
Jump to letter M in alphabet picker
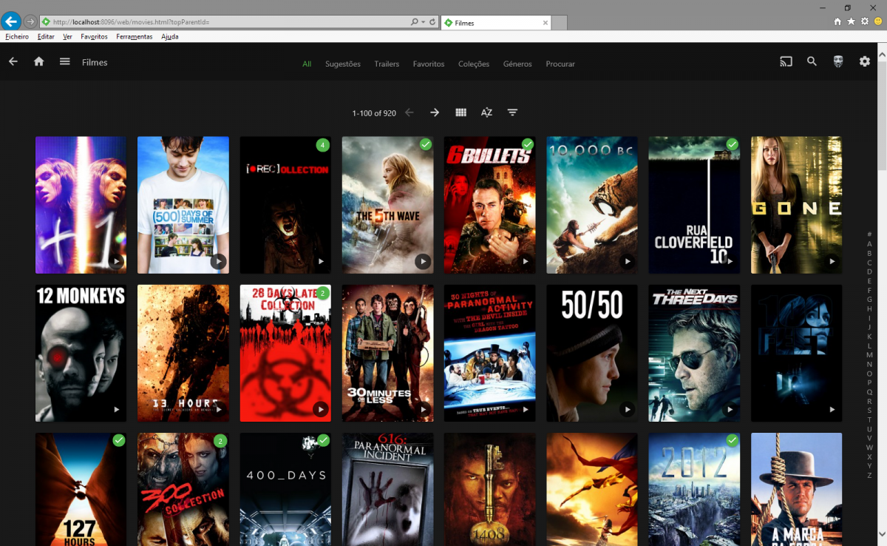869,355
